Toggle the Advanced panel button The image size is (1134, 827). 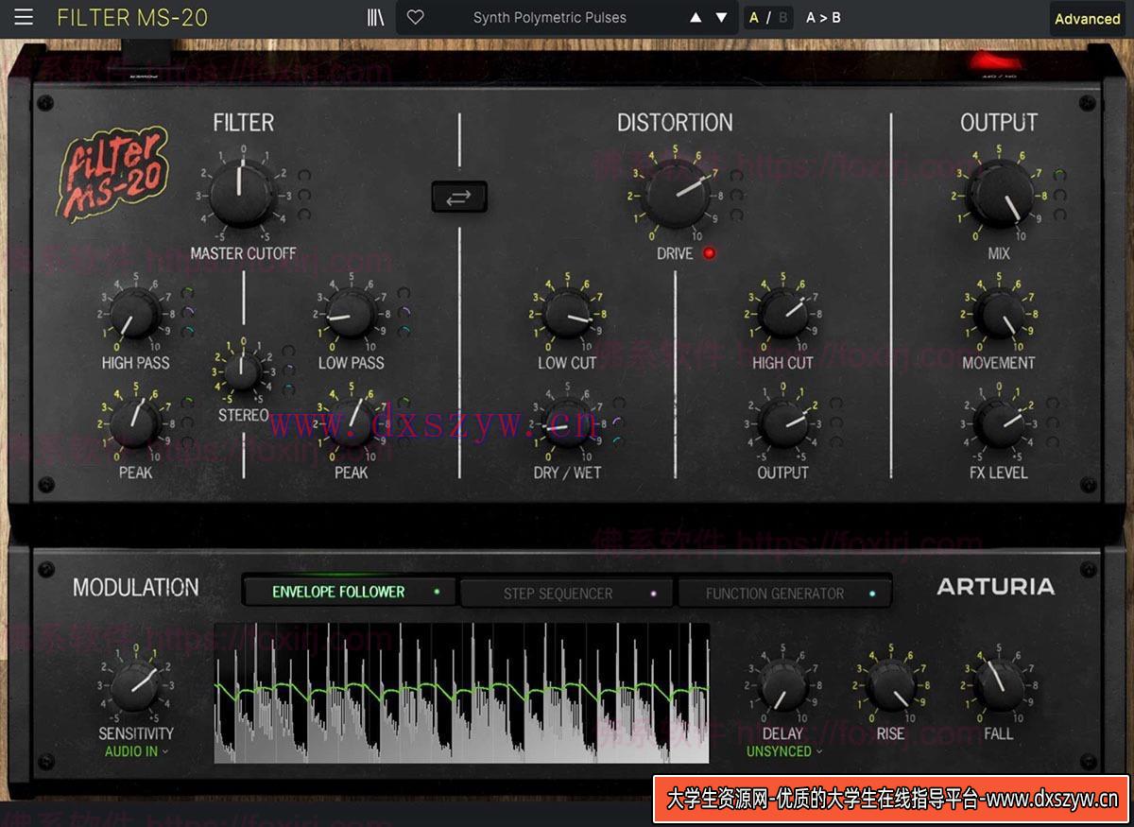coord(1087,19)
